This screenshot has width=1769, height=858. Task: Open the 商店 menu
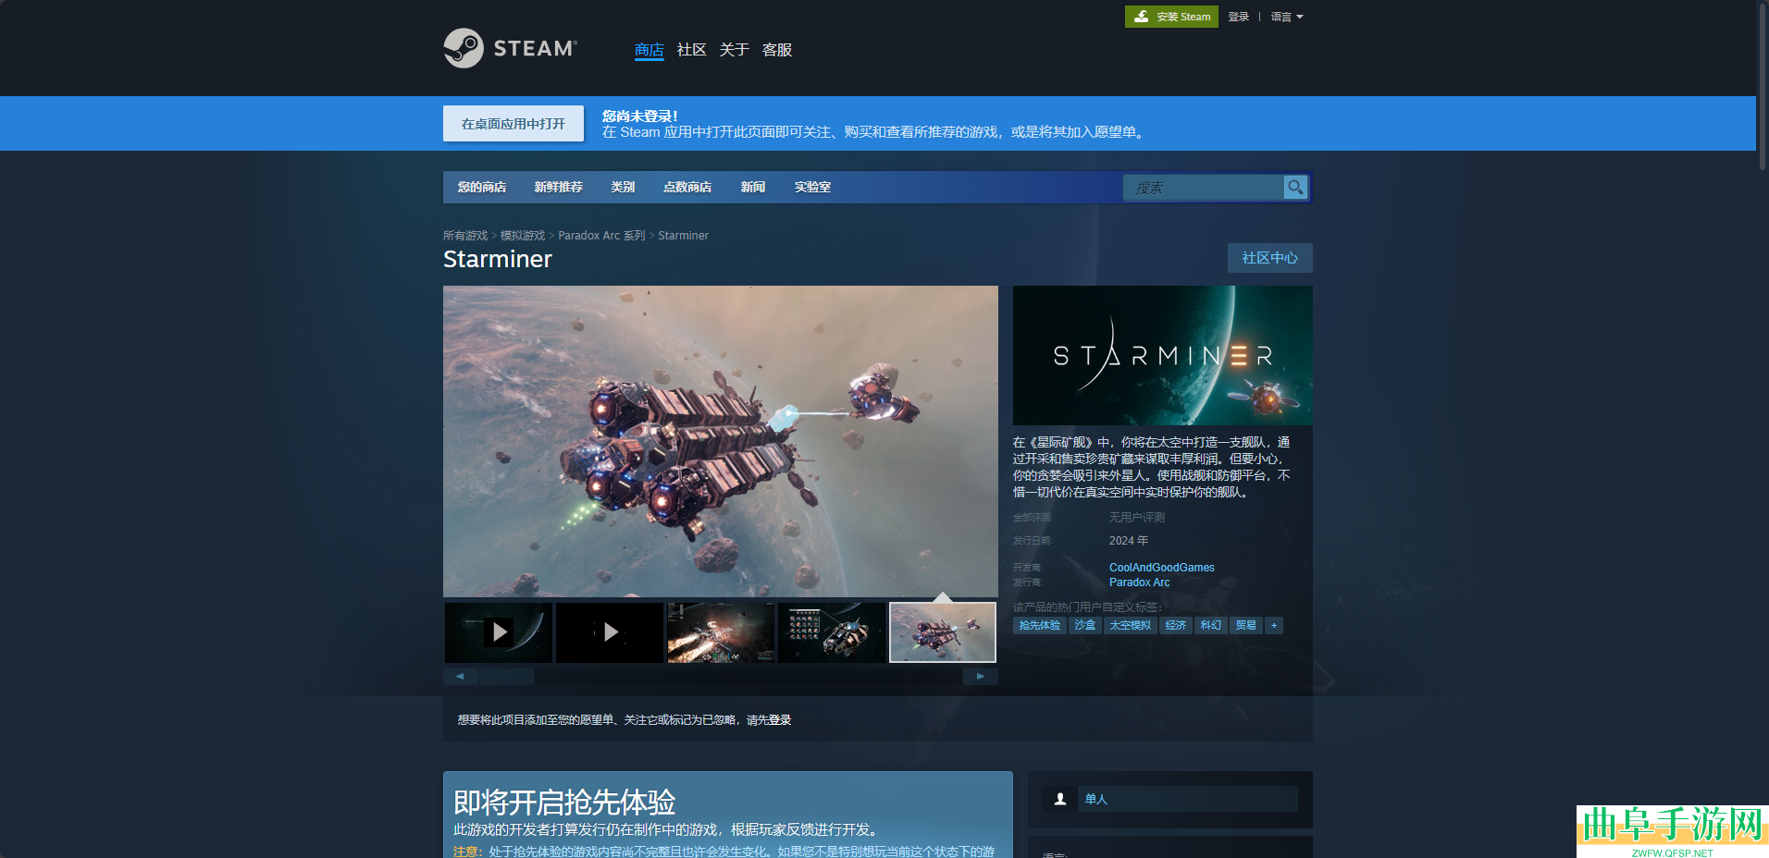649,50
